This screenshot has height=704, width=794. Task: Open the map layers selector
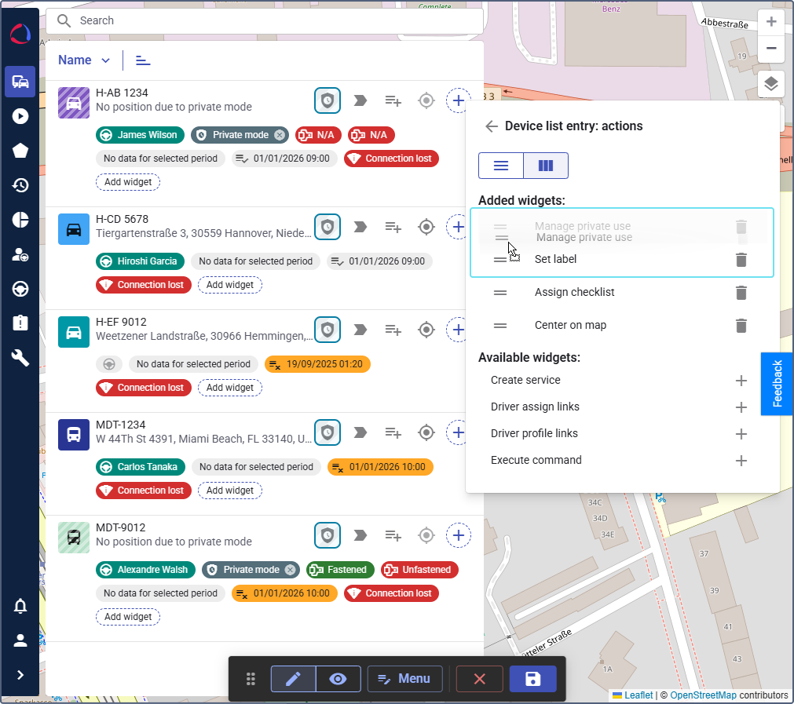(x=771, y=84)
